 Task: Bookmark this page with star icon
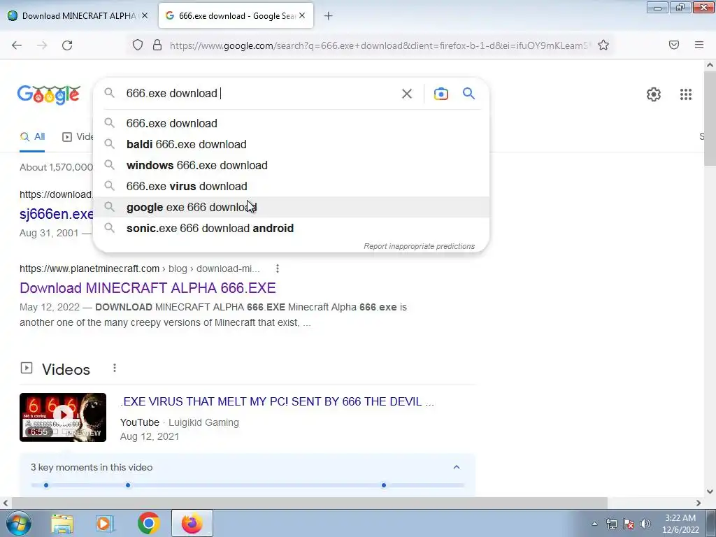coord(603,45)
